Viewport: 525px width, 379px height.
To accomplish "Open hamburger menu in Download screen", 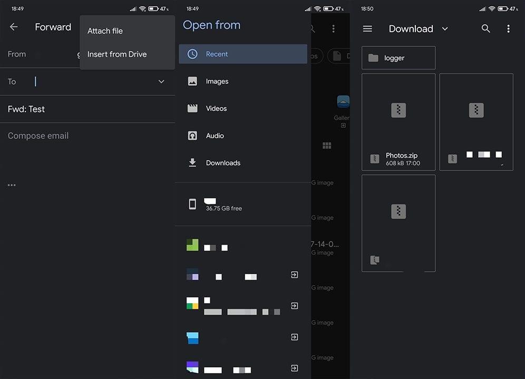I will (x=367, y=29).
